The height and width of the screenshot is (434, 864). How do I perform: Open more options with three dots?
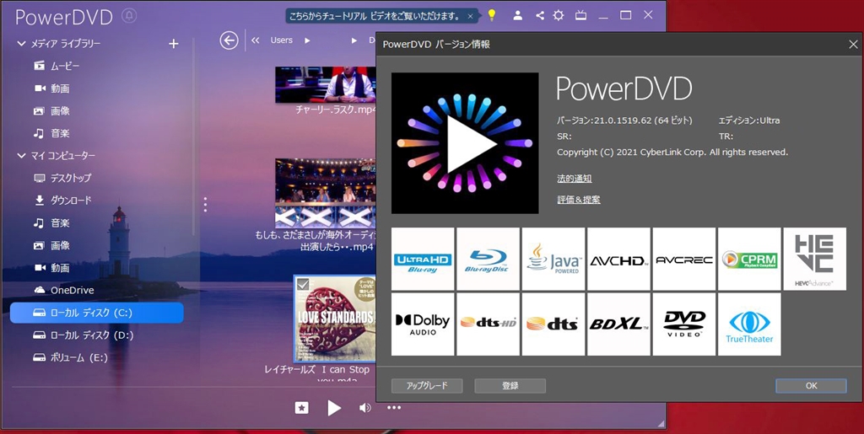[x=394, y=408]
